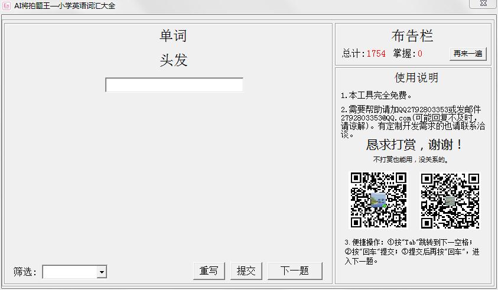This screenshot has width=498, height=290.
Task: Click the 重写 rewrite button
Action: tap(209, 271)
